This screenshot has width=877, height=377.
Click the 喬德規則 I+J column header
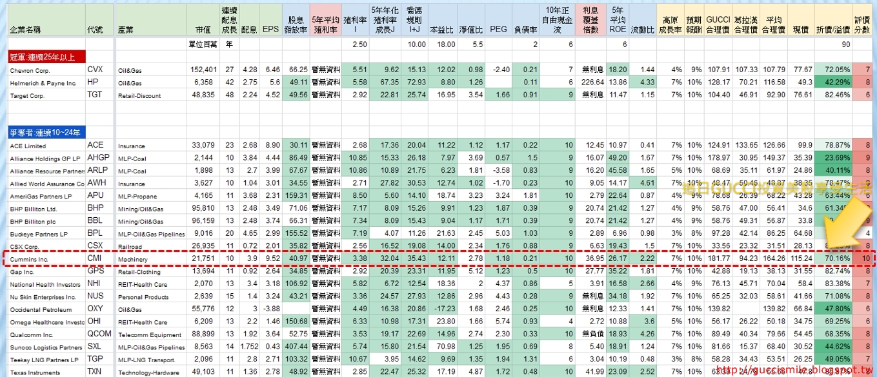point(413,20)
